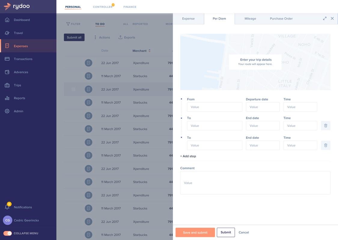Open Admin gear icon
The width and height of the screenshot is (338, 240).
point(7,111)
